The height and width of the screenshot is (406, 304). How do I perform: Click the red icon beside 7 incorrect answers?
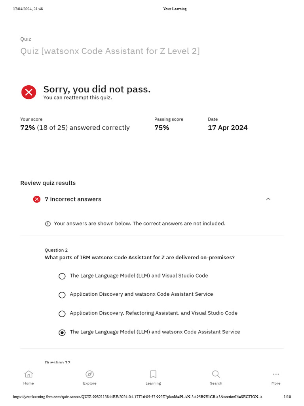tap(37, 199)
